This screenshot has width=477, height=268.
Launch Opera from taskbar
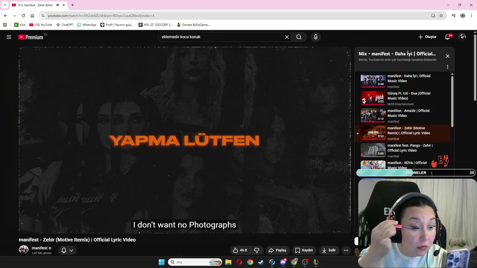239,262
